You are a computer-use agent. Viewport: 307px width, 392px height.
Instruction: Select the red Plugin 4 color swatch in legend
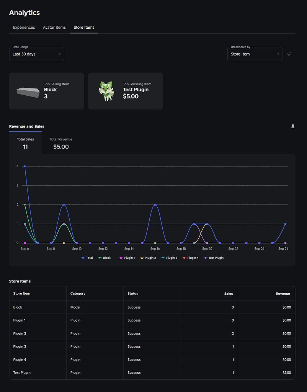[184, 258]
